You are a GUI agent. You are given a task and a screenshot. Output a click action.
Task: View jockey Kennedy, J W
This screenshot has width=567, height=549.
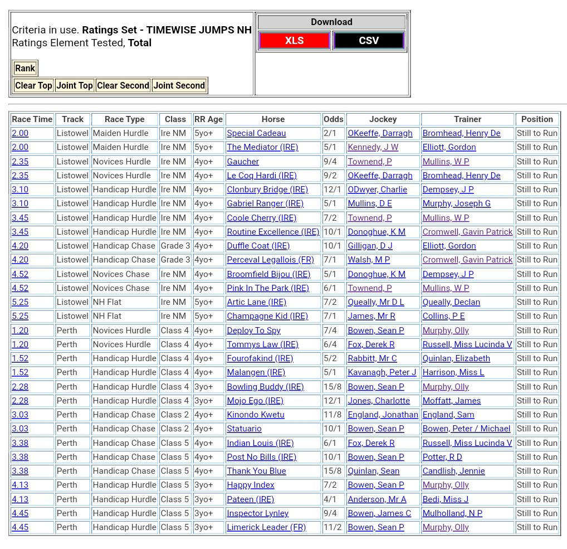pyautogui.click(x=373, y=147)
